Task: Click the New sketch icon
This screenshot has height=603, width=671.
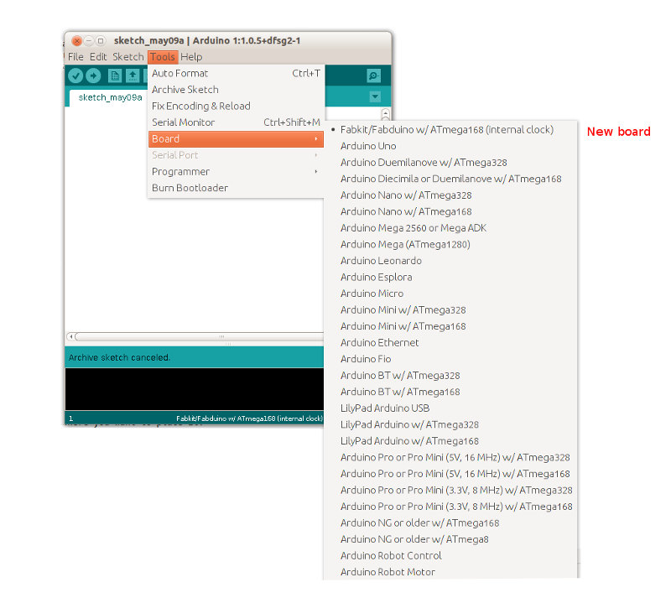Action: tap(115, 75)
